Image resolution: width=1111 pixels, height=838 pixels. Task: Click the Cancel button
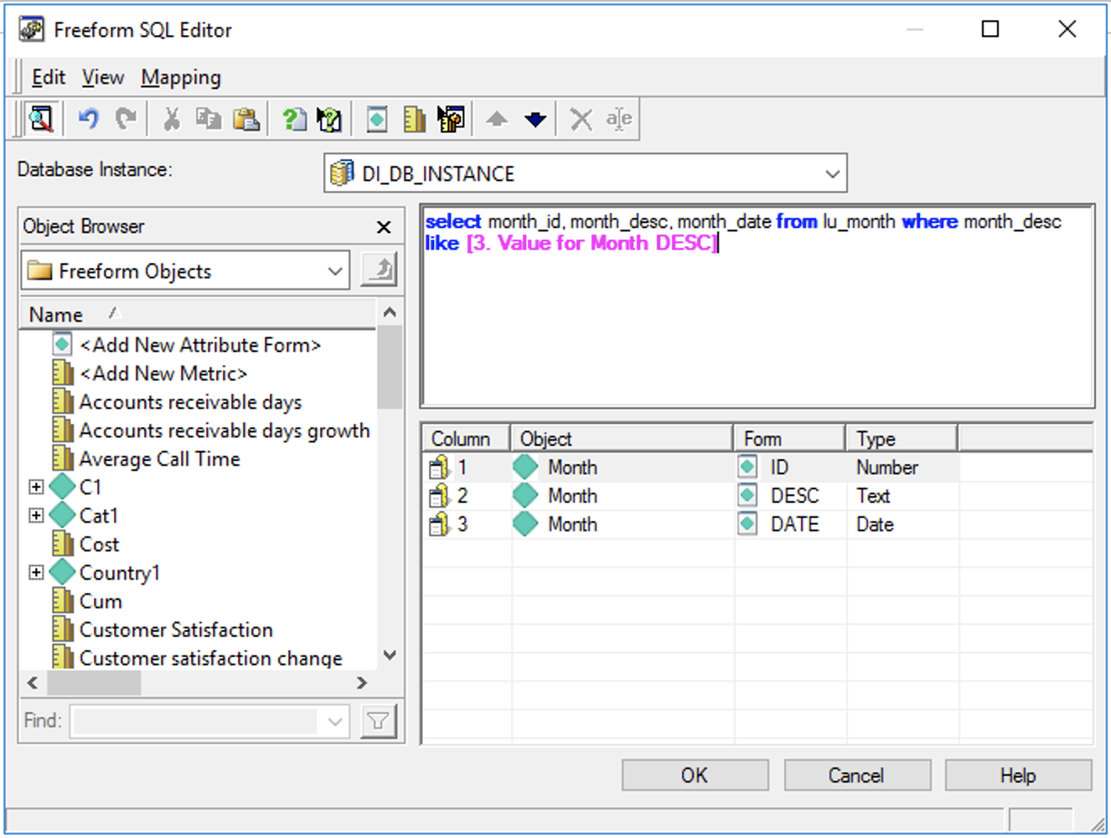pyautogui.click(x=856, y=775)
